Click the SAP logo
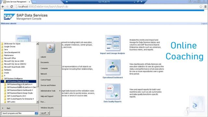208x117 pixels. click(9, 17)
